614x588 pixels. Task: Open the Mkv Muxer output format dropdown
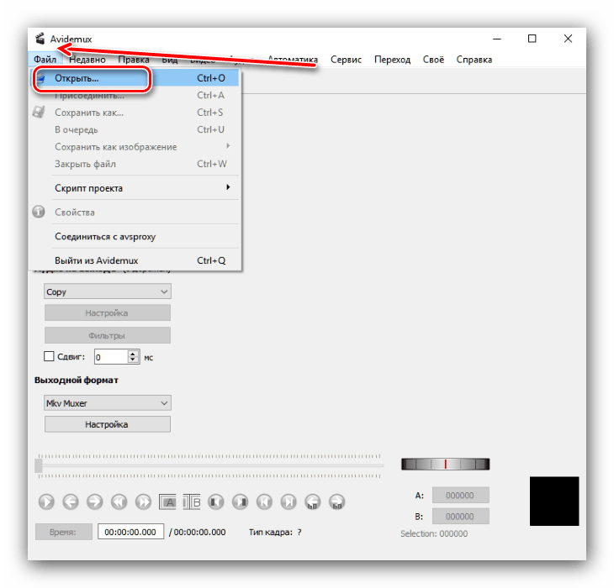(x=108, y=403)
